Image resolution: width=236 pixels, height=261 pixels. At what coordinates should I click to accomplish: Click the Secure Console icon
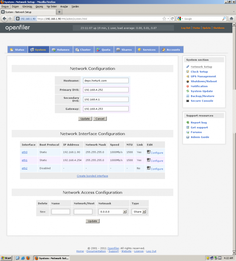(188, 101)
